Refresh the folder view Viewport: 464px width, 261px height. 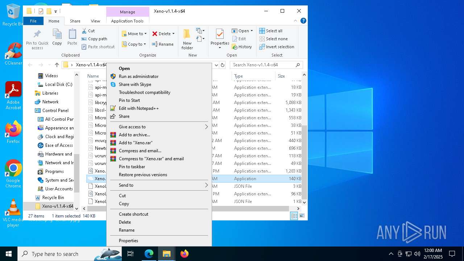[223, 65]
